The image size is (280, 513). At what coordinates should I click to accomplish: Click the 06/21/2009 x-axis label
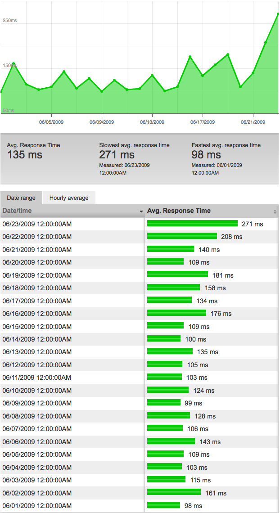253,122
